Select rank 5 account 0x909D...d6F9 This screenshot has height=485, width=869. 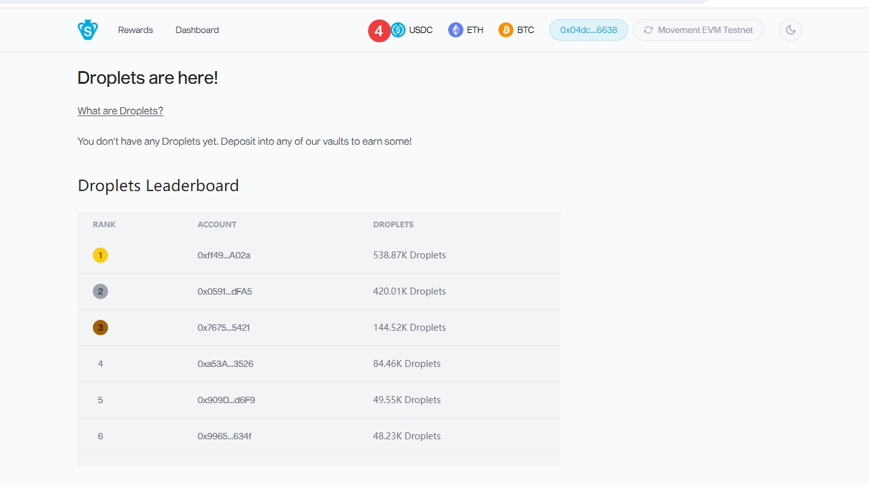pyautogui.click(x=226, y=400)
